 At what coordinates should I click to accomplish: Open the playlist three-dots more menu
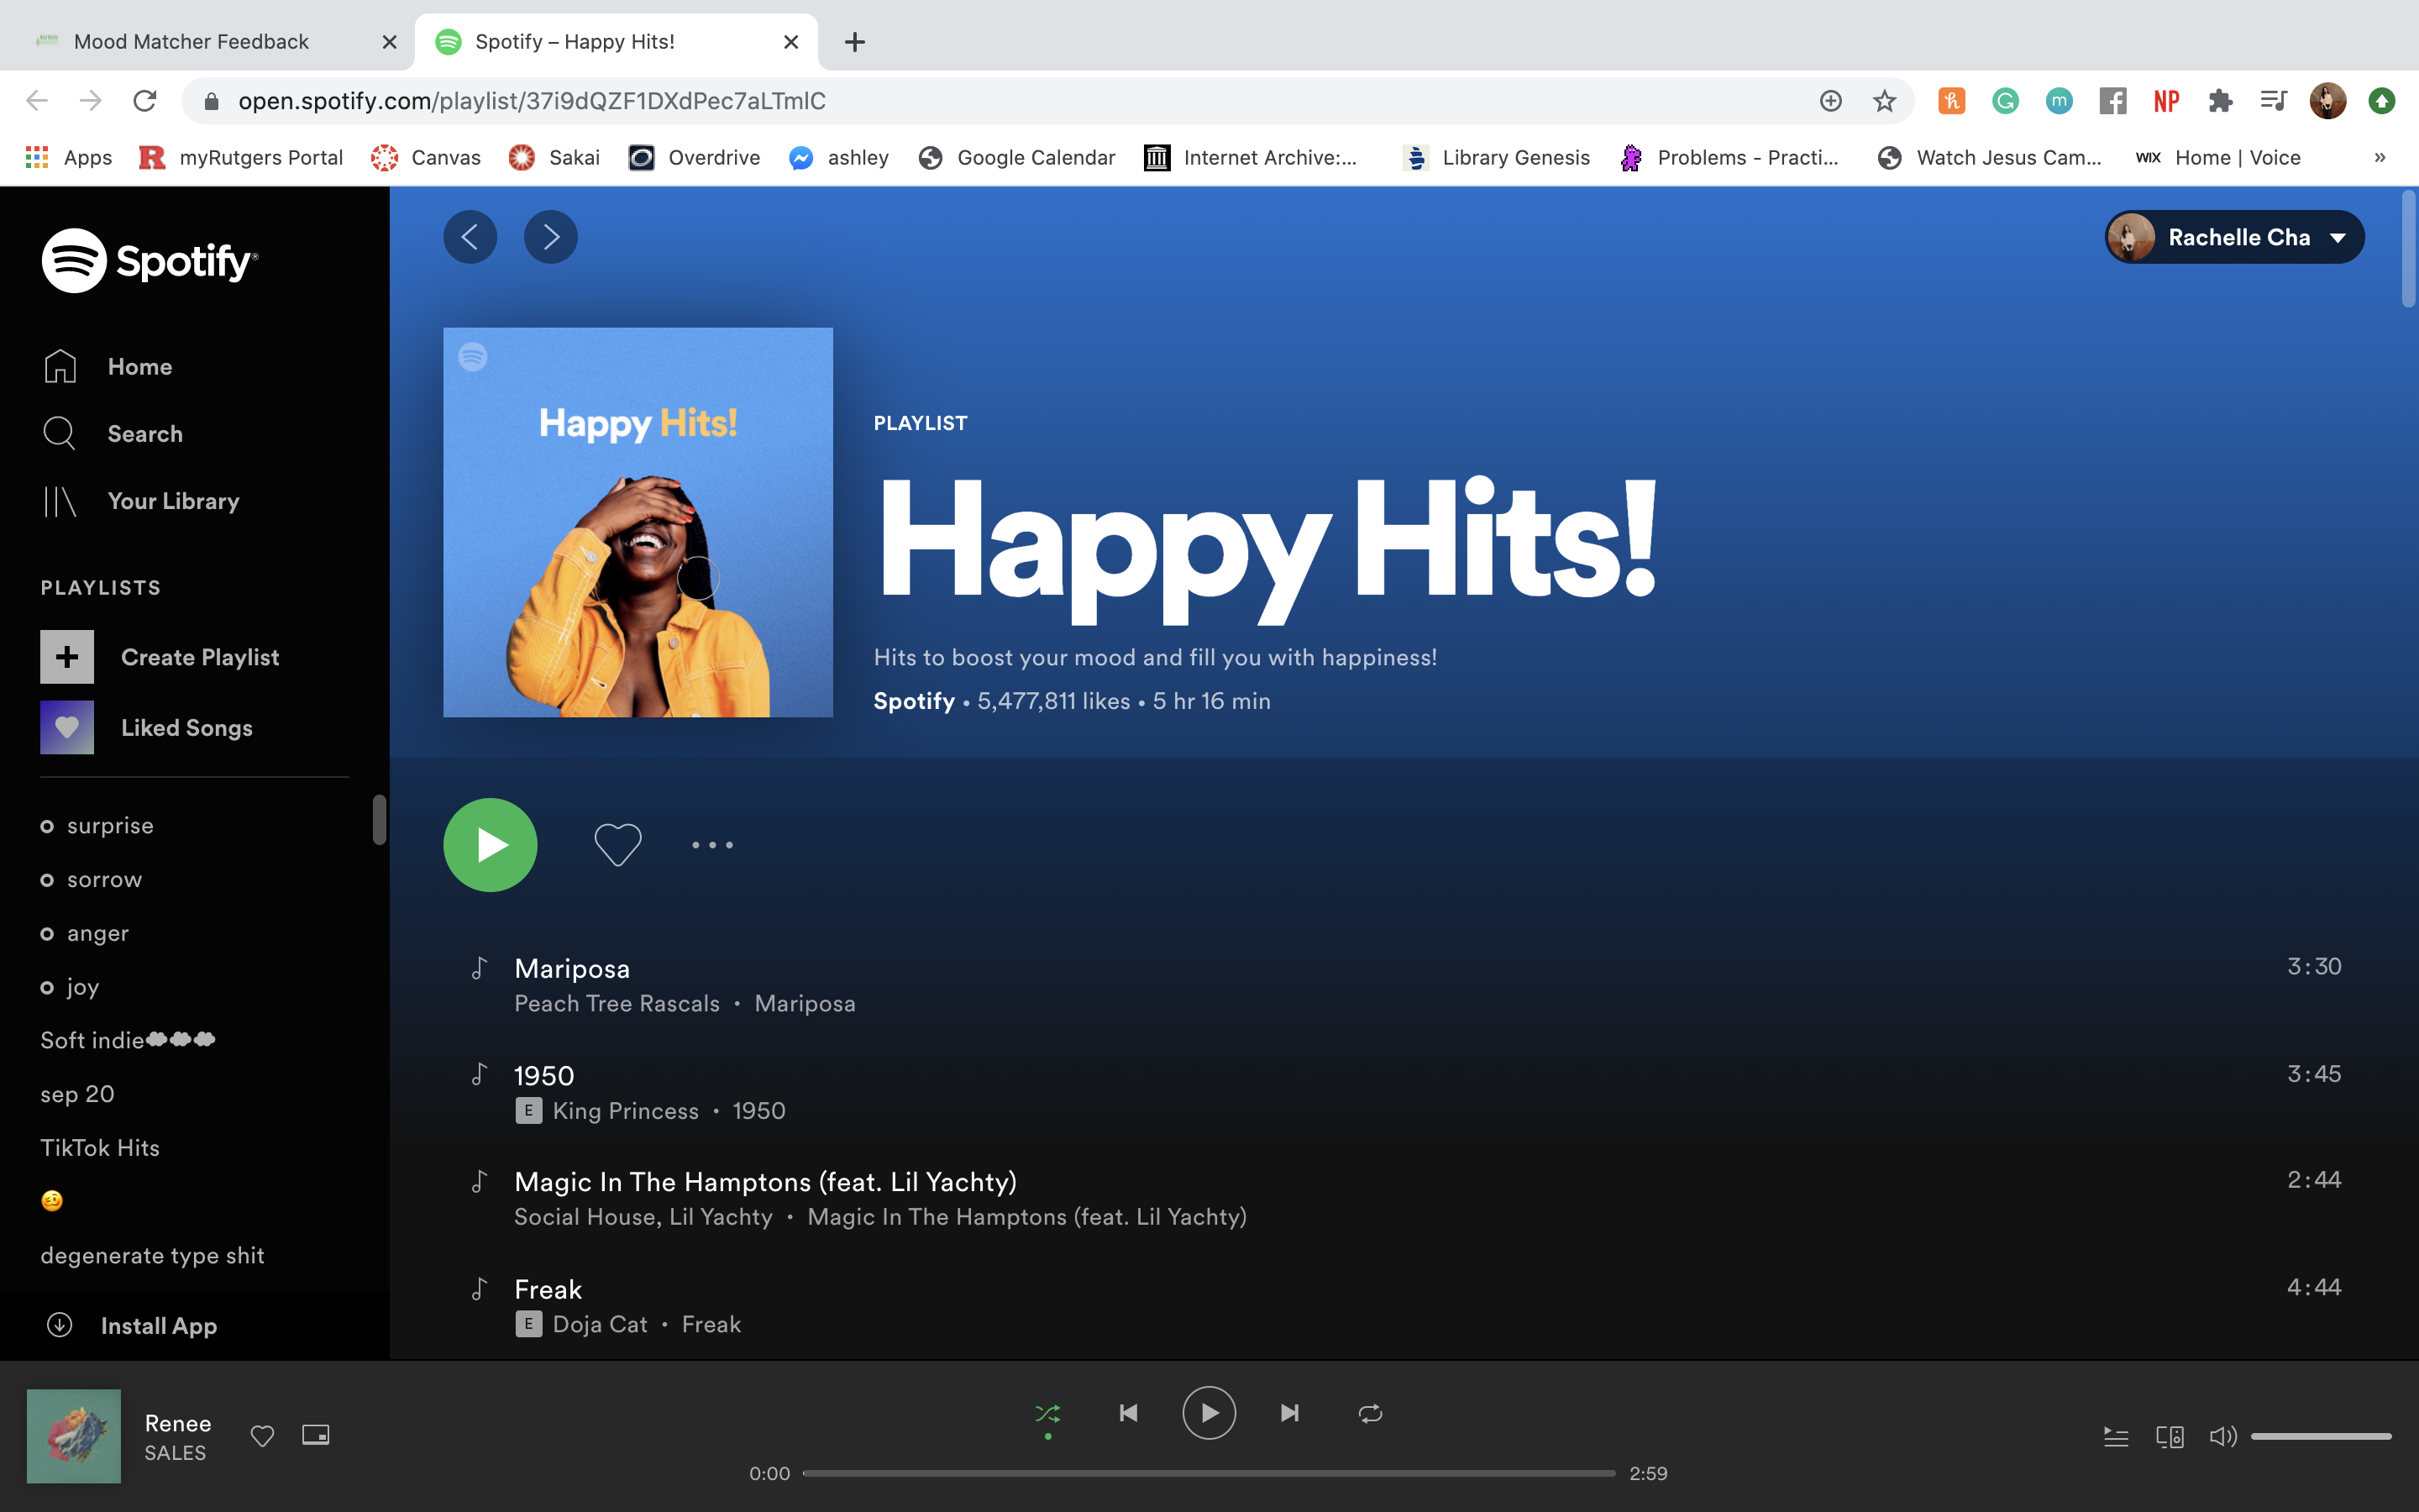click(x=711, y=845)
